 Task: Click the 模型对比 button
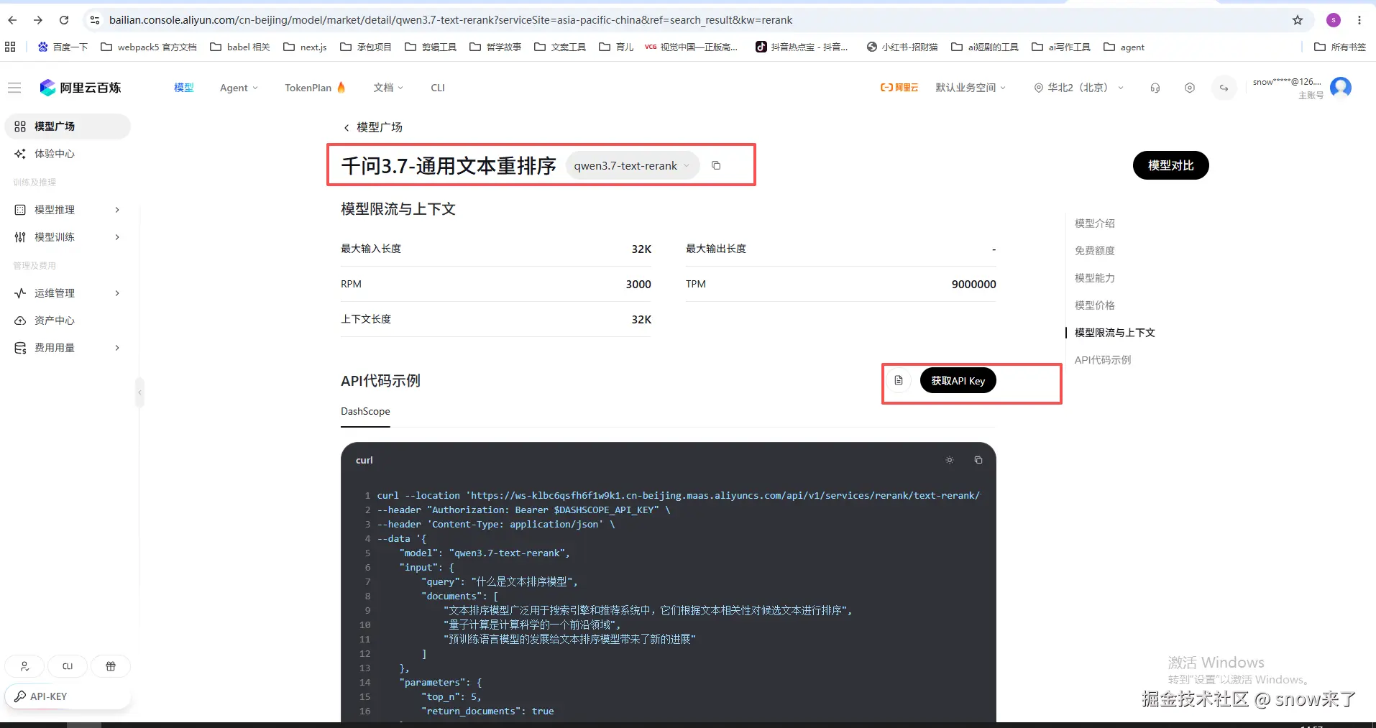tap(1171, 165)
